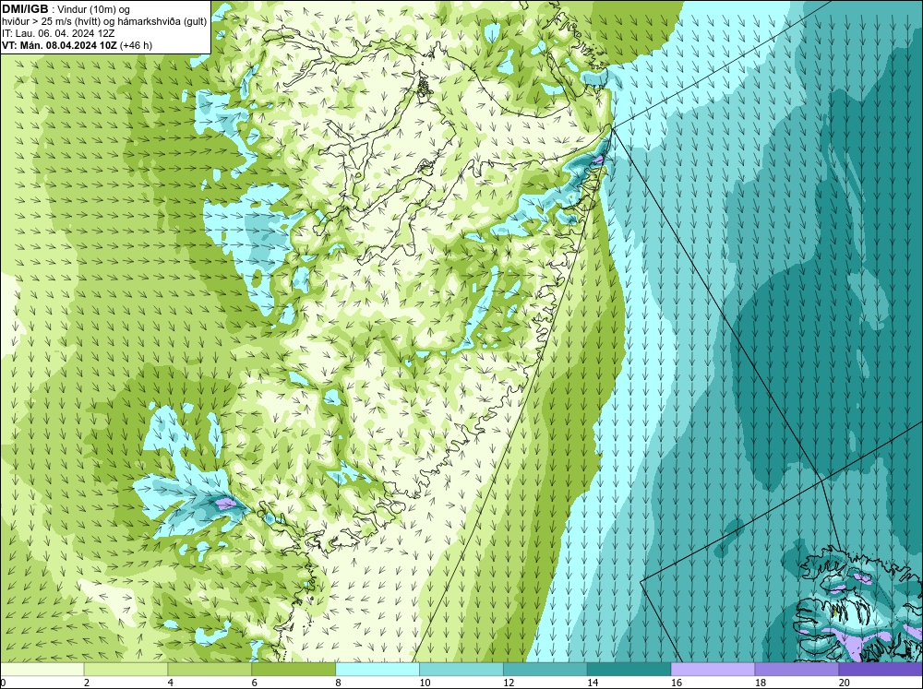
Task: Click the legend scale label "6"
Action: coord(255,683)
